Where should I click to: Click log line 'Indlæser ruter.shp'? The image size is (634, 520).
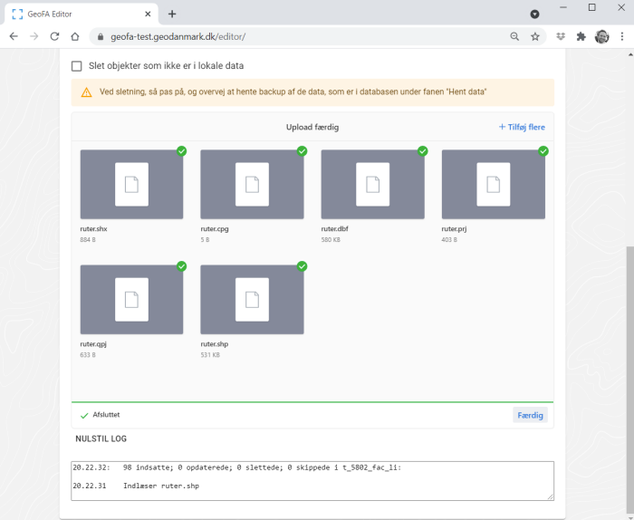[161, 486]
